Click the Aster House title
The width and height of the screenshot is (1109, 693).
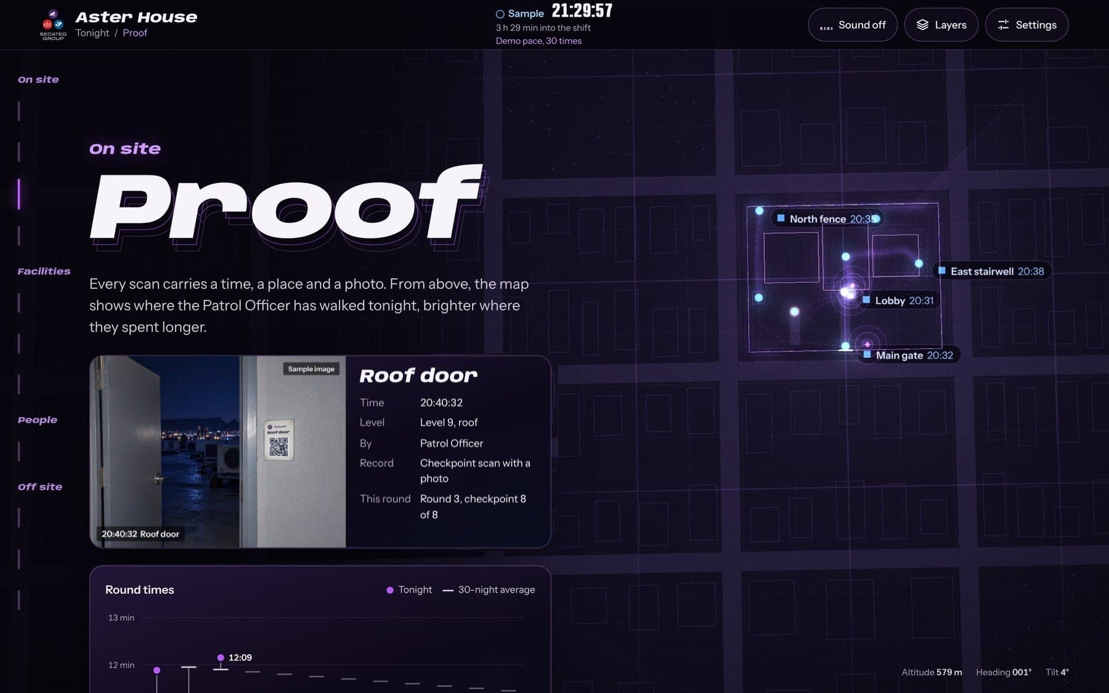[x=136, y=17]
